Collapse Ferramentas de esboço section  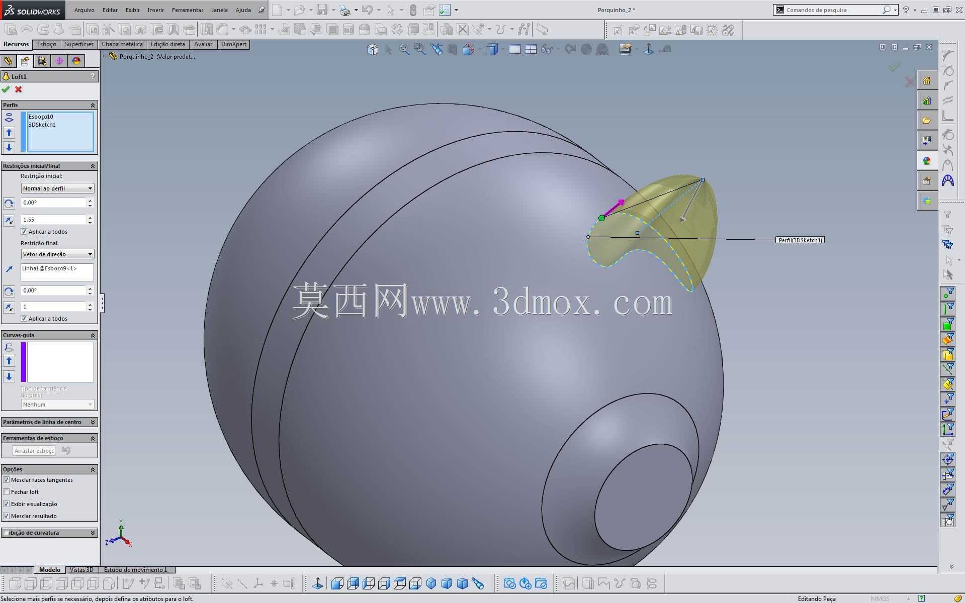(x=93, y=438)
